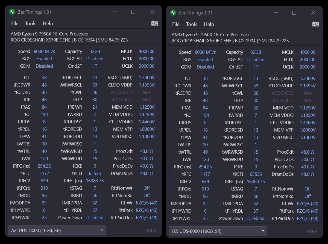Open File menu in left window
The image size is (328, 244).
15,23
